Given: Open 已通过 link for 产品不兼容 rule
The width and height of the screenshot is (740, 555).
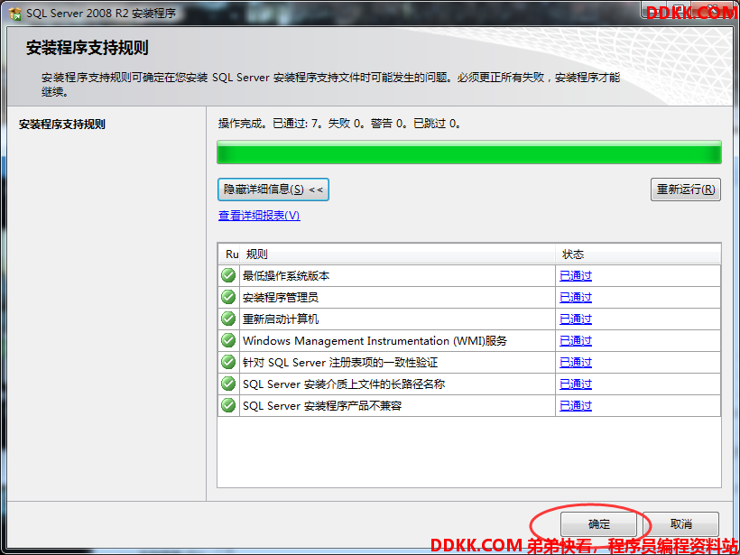Looking at the screenshot, I should [x=575, y=406].
